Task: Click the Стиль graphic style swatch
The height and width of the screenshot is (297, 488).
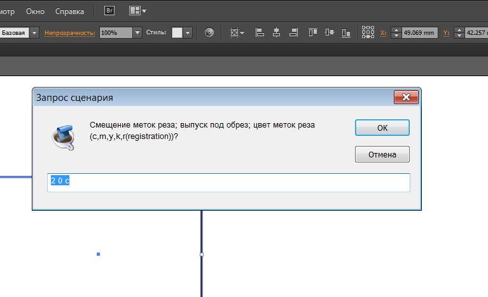Action: click(177, 32)
